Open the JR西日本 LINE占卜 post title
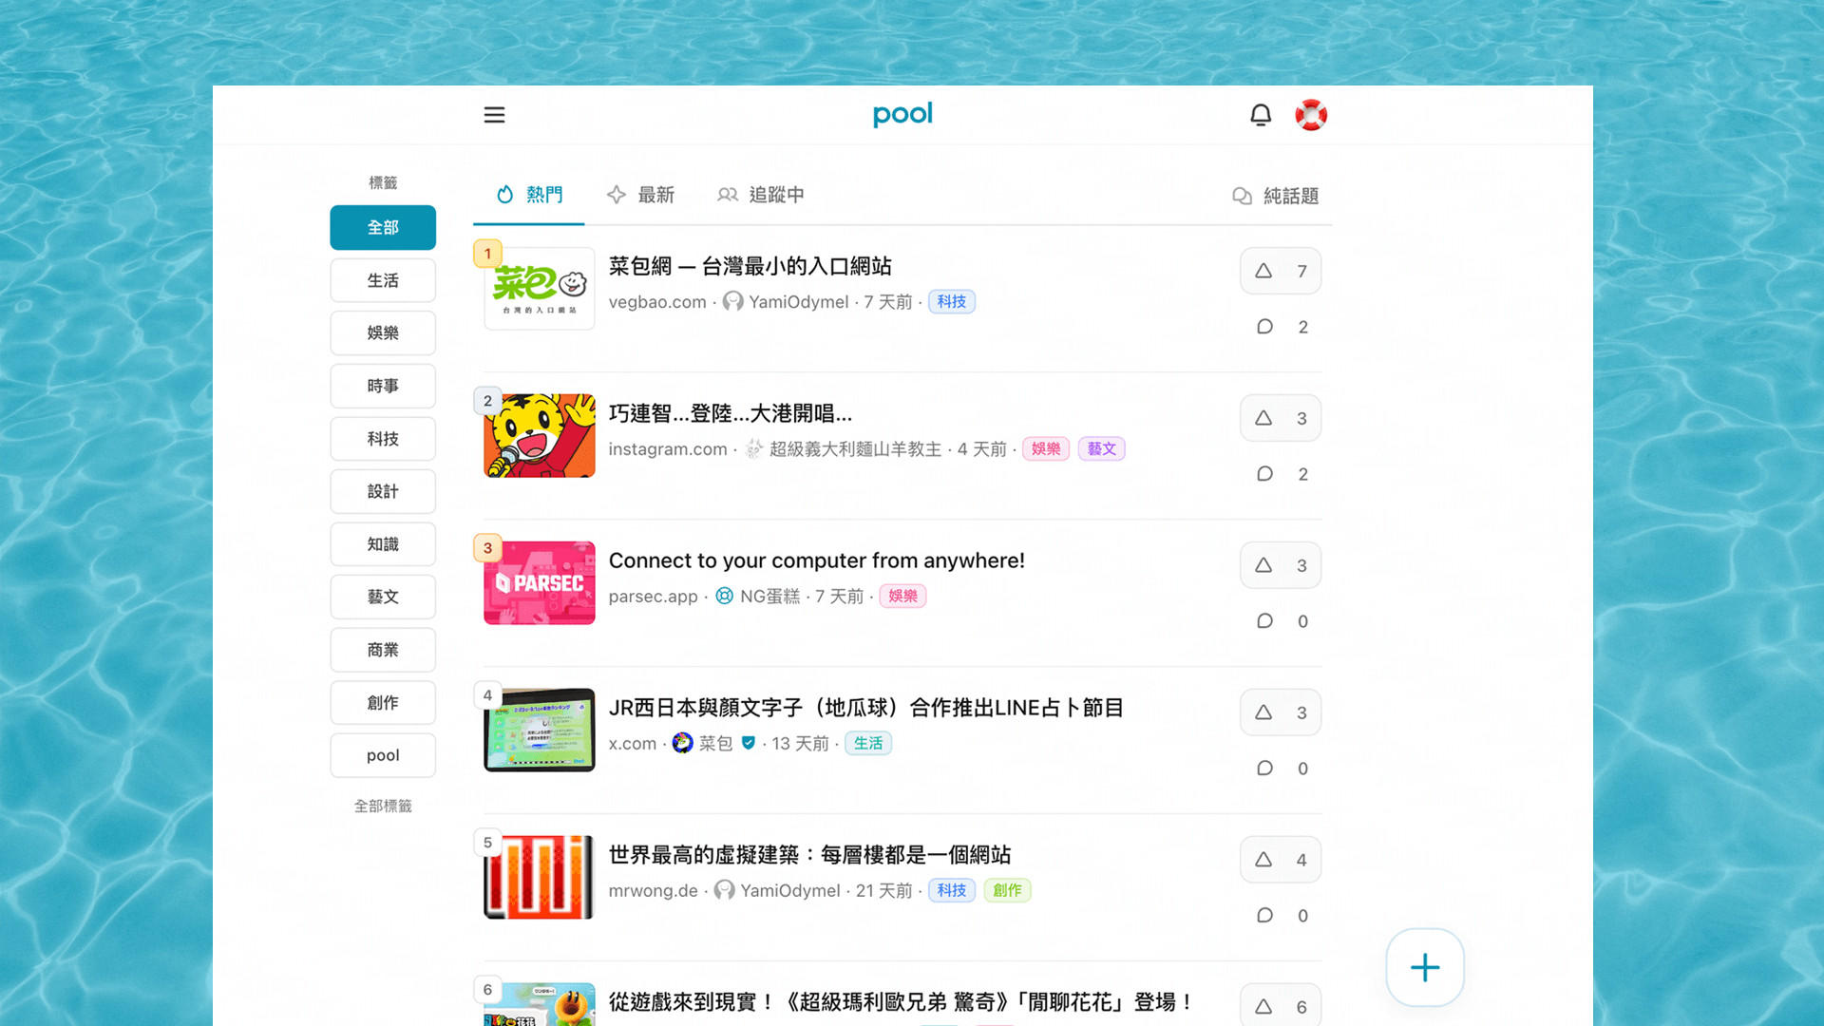The width and height of the screenshot is (1824, 1026). tap(865, 708)
